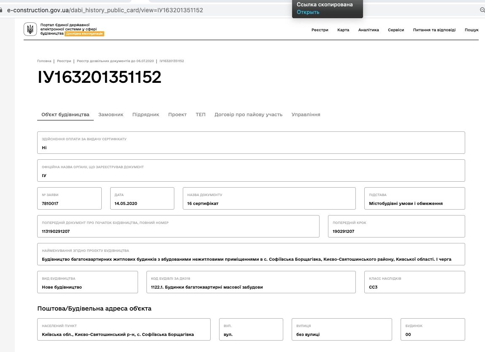
Task: Click the Будинок value 00
Action: coord(408,334)
